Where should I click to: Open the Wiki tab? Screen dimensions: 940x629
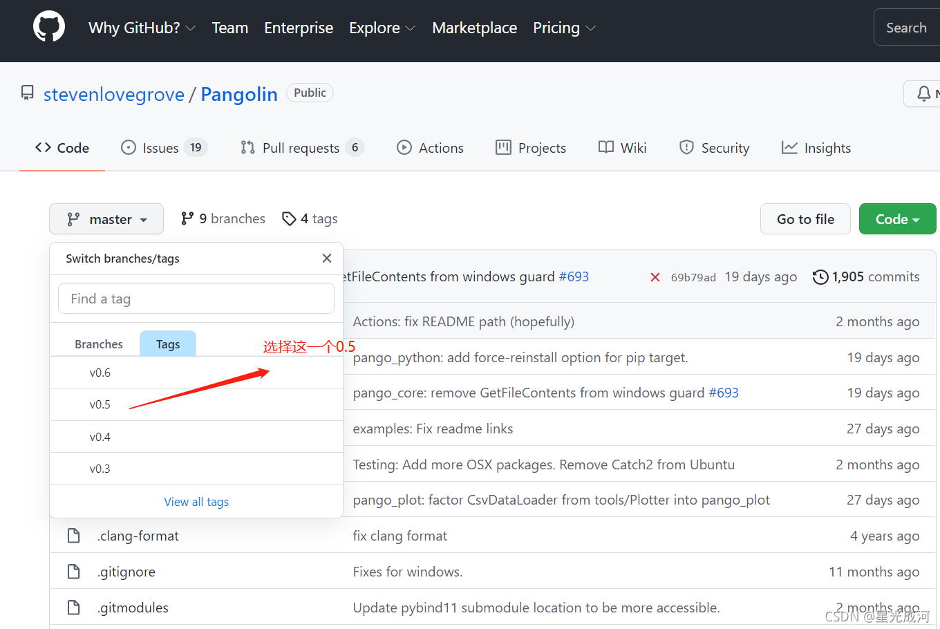623,148
